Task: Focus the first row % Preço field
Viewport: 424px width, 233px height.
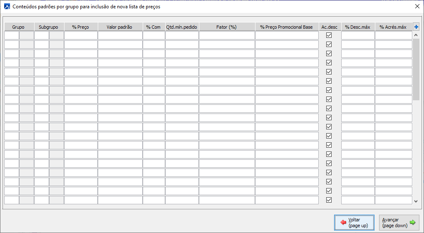Action: (x=81, y=35)
